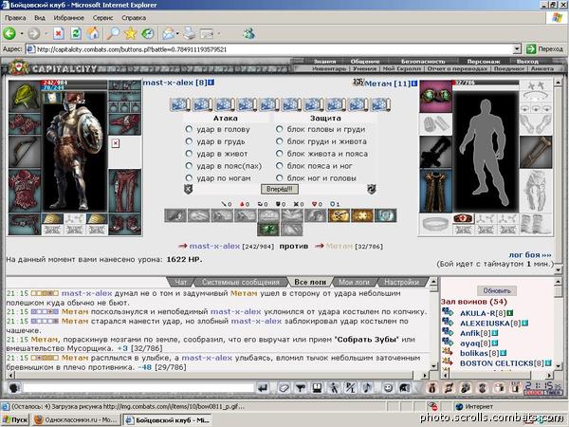Select attack "удар в голову"
569x427 pixels.
(189, 129)
